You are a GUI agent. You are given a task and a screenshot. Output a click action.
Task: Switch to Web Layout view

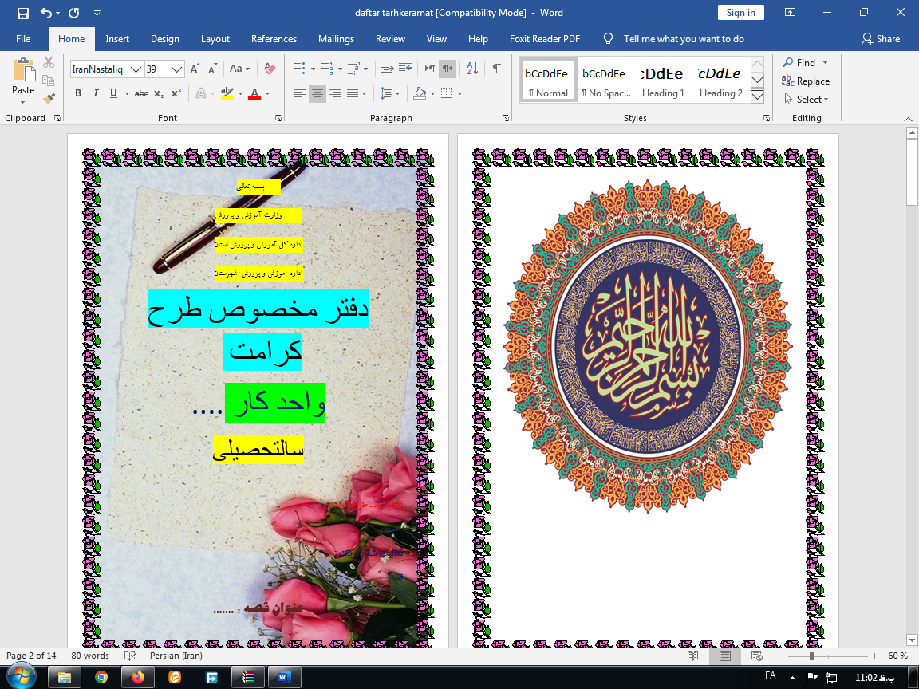click(x=756, y=656)
